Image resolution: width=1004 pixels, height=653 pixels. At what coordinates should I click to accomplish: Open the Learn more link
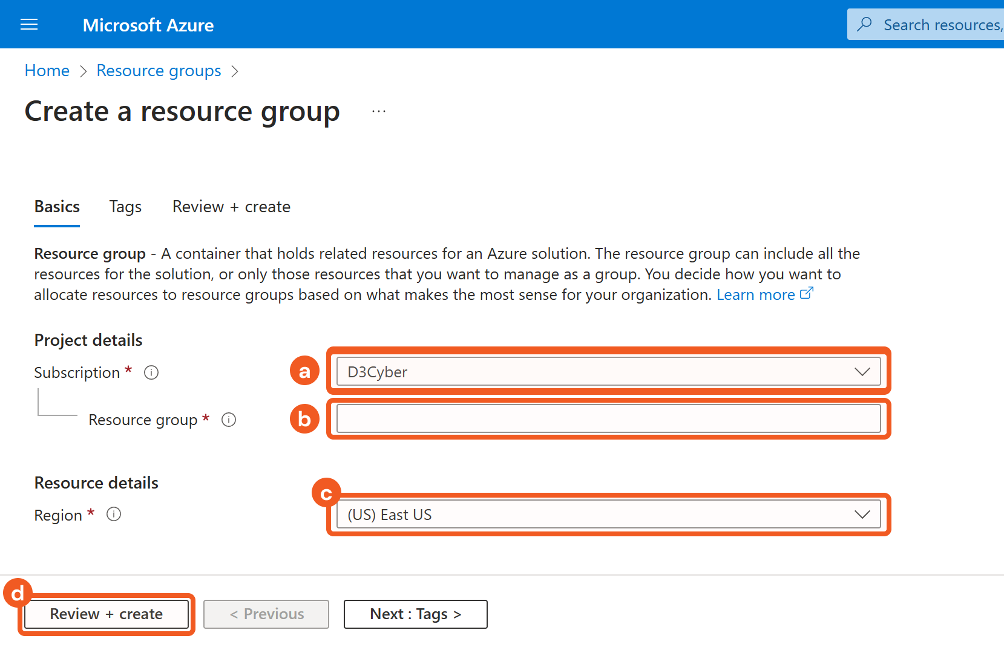point(755,295)
